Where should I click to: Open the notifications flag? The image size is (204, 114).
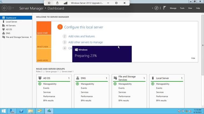[164, 8]
